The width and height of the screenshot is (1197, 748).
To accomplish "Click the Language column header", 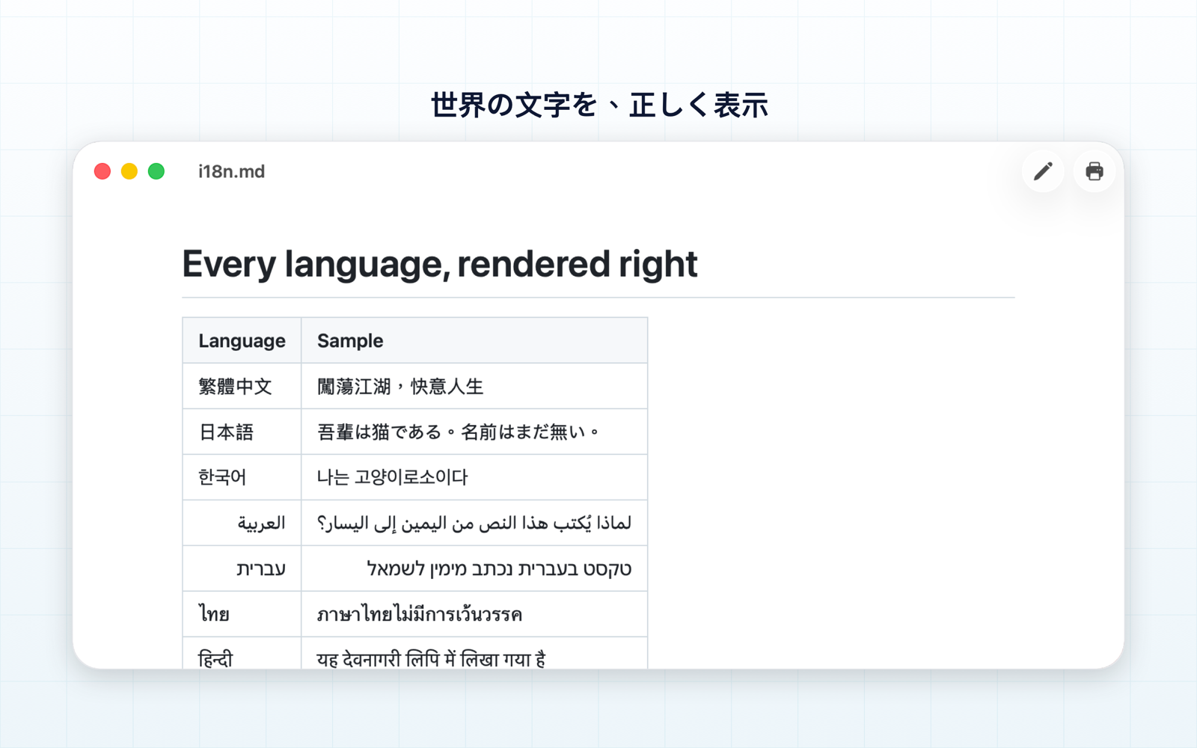I will pos(242,340).
